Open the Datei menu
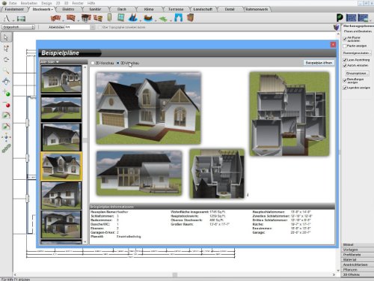 click(x=13, y=3)
